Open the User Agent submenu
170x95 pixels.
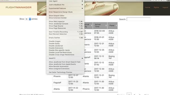(65, 1)
